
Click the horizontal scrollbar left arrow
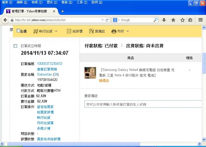(x=2, y=144)
